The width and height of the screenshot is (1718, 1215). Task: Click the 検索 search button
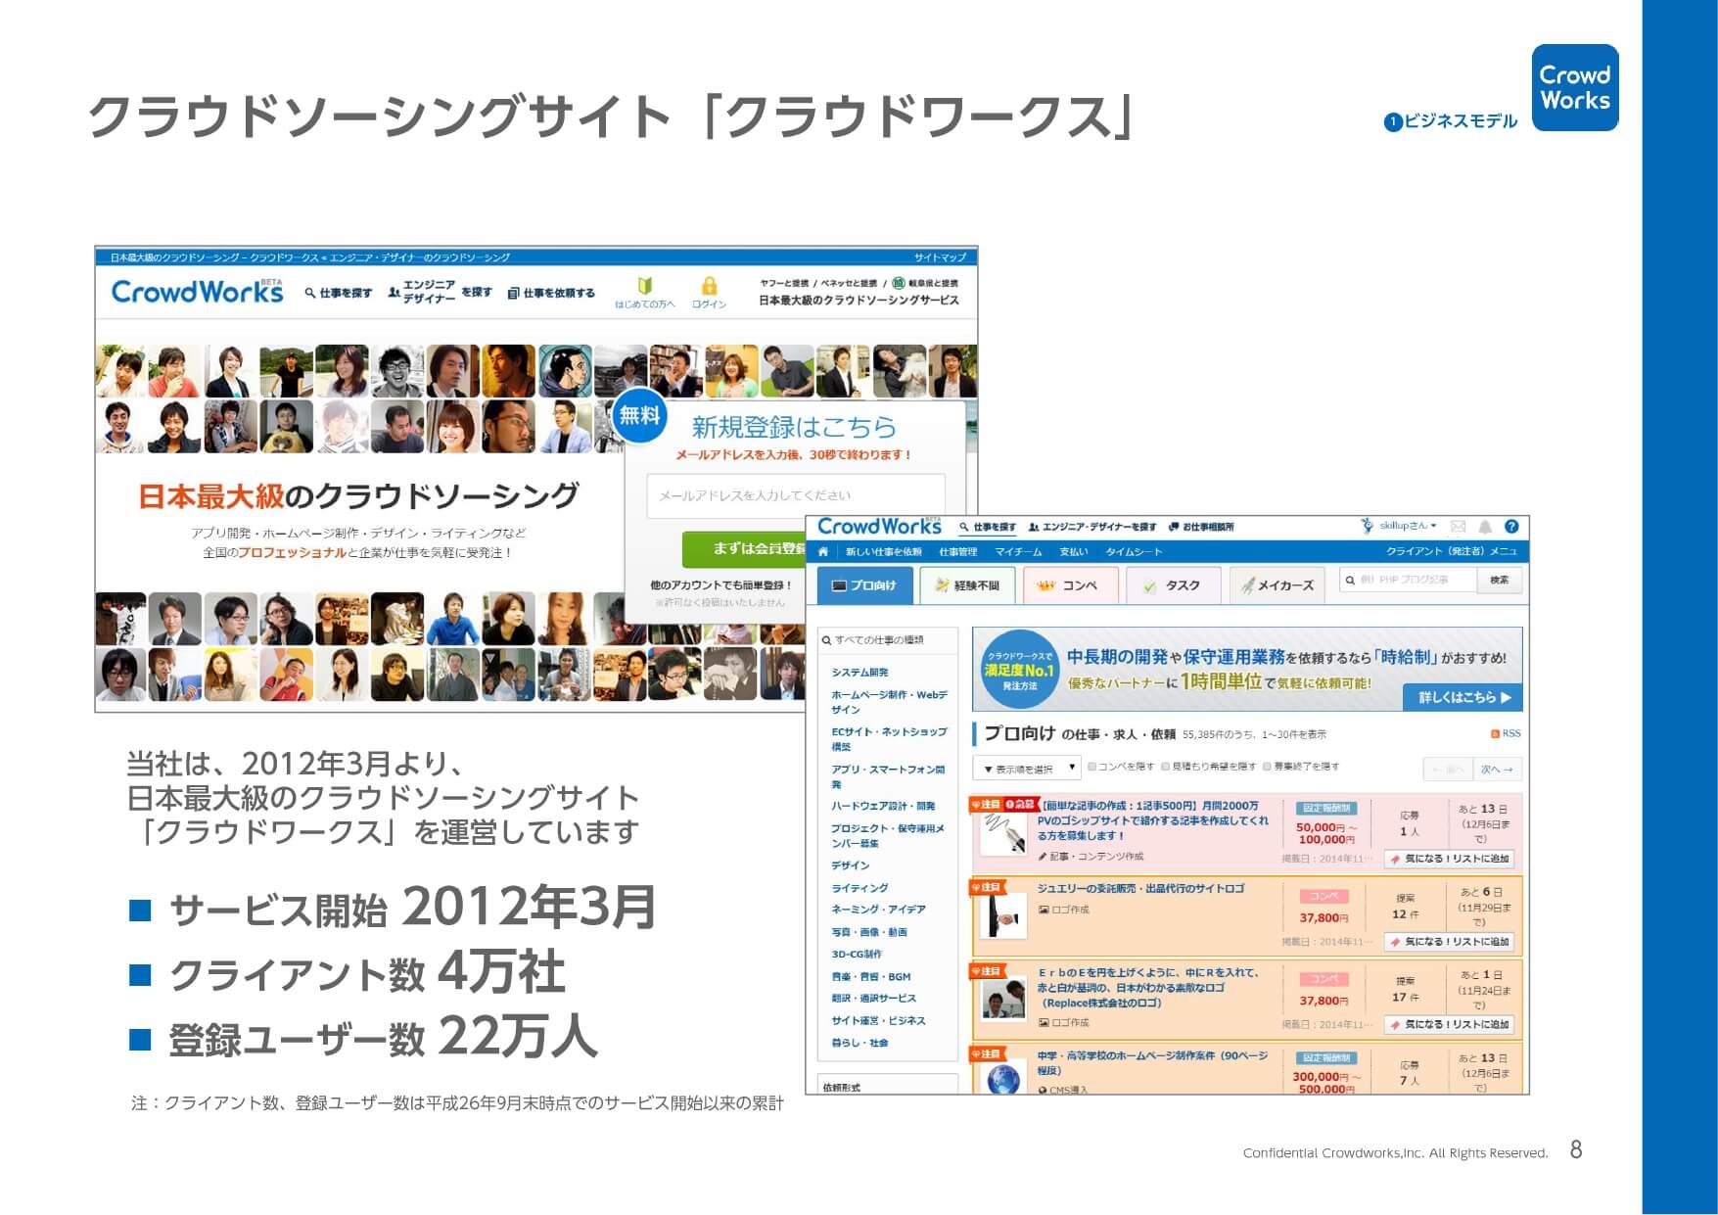click(1500, 581)
